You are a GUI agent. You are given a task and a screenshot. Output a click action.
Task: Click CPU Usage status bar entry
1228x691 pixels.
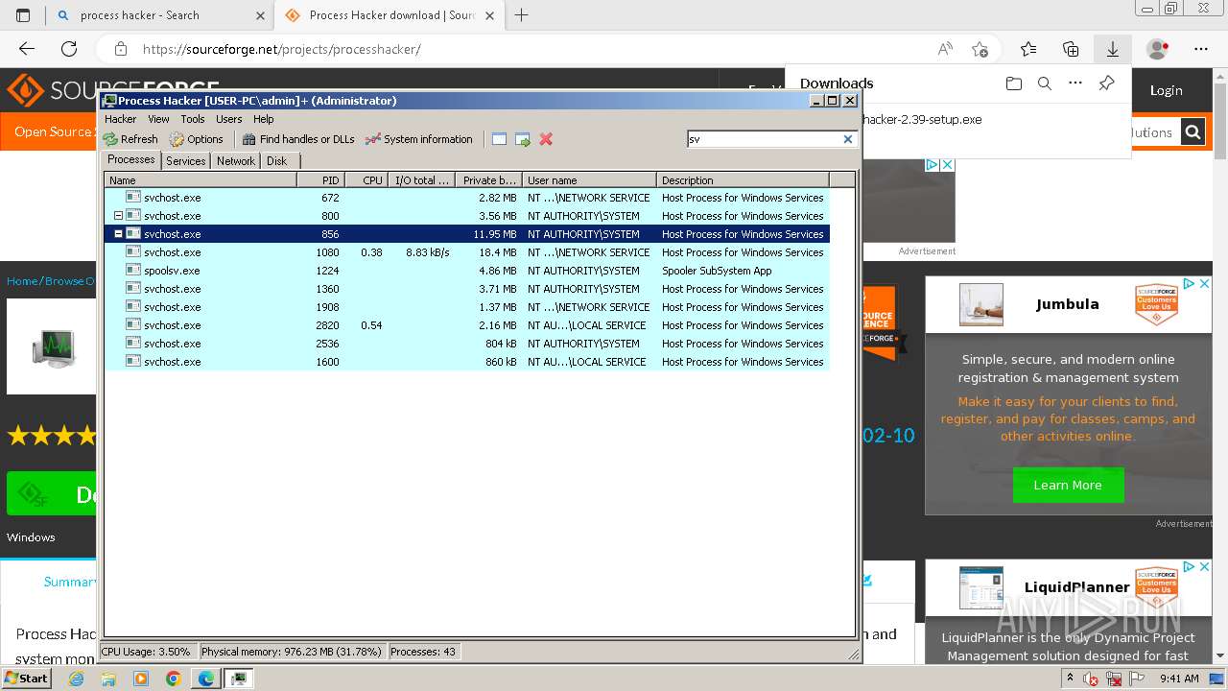point(147,652)
